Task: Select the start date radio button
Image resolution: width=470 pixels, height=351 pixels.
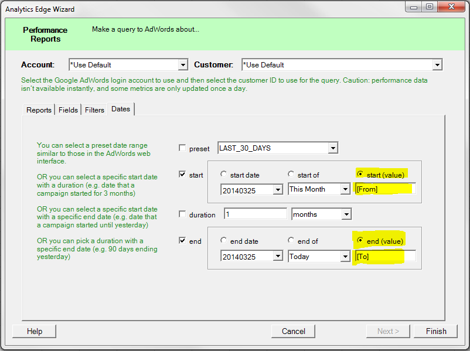Action: click(x=224, y=175)
